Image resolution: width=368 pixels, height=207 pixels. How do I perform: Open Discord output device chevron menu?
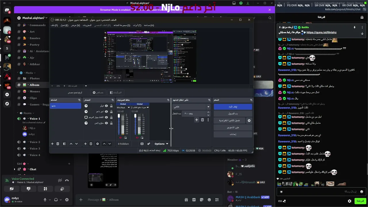pos(61,200)
